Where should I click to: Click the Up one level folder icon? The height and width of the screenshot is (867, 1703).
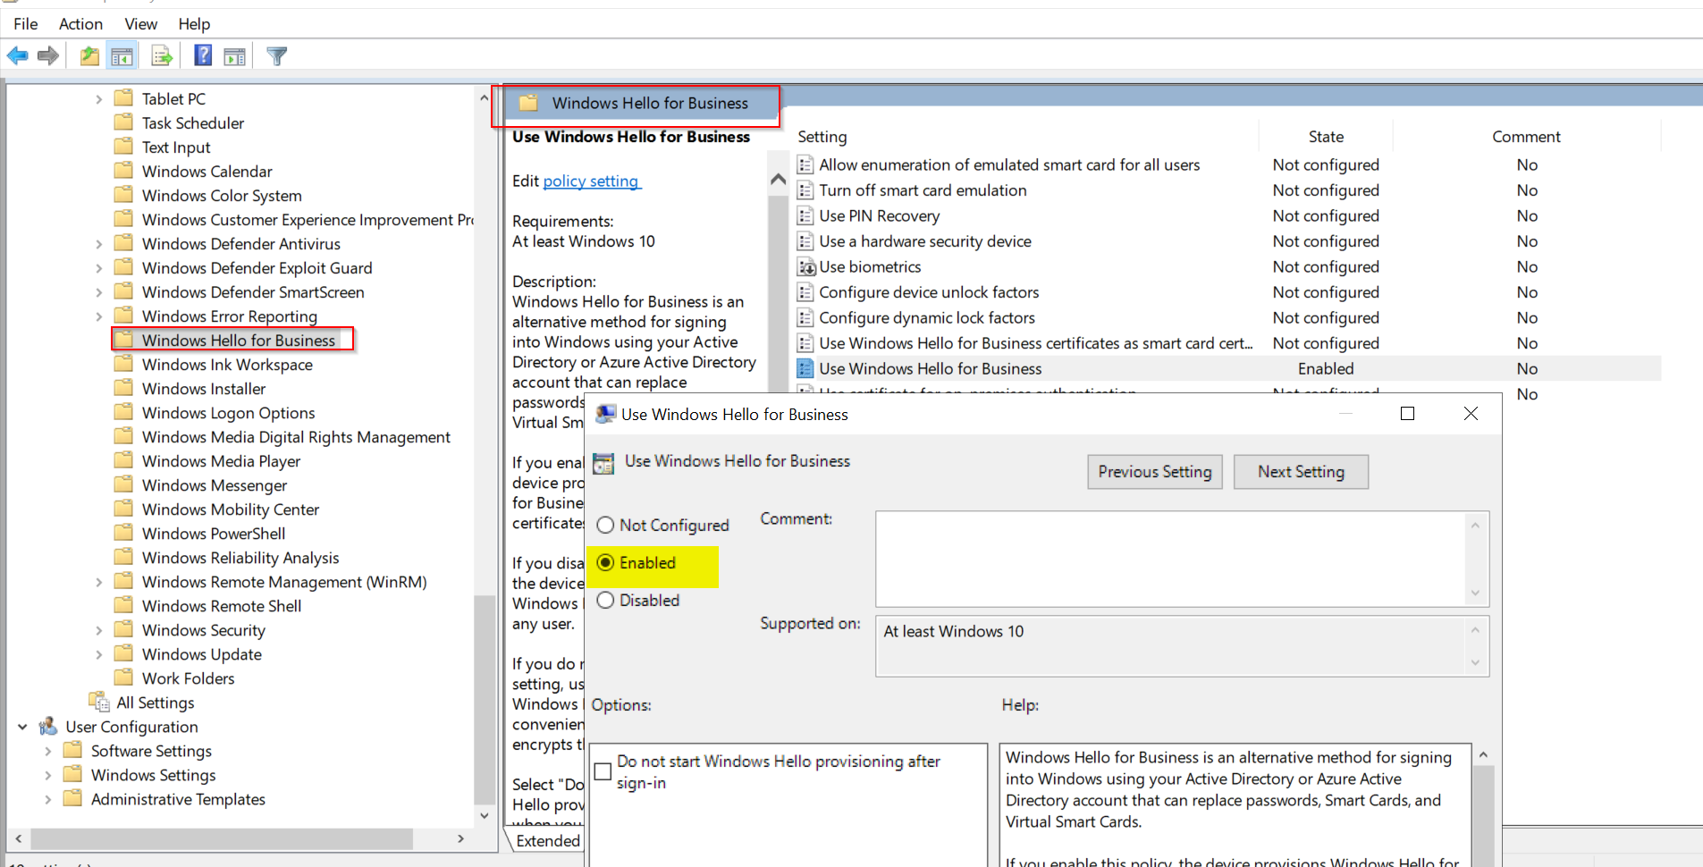pyautogui.click(x=89, y=56)
